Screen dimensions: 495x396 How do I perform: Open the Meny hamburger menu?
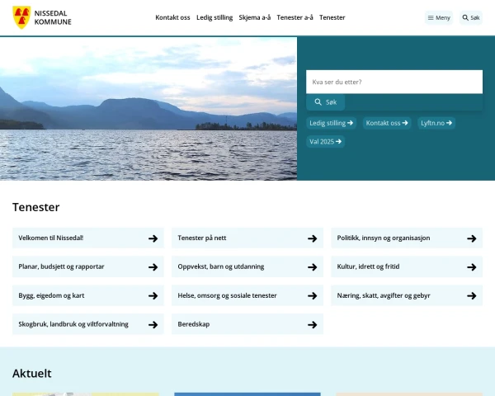point(439,17)
